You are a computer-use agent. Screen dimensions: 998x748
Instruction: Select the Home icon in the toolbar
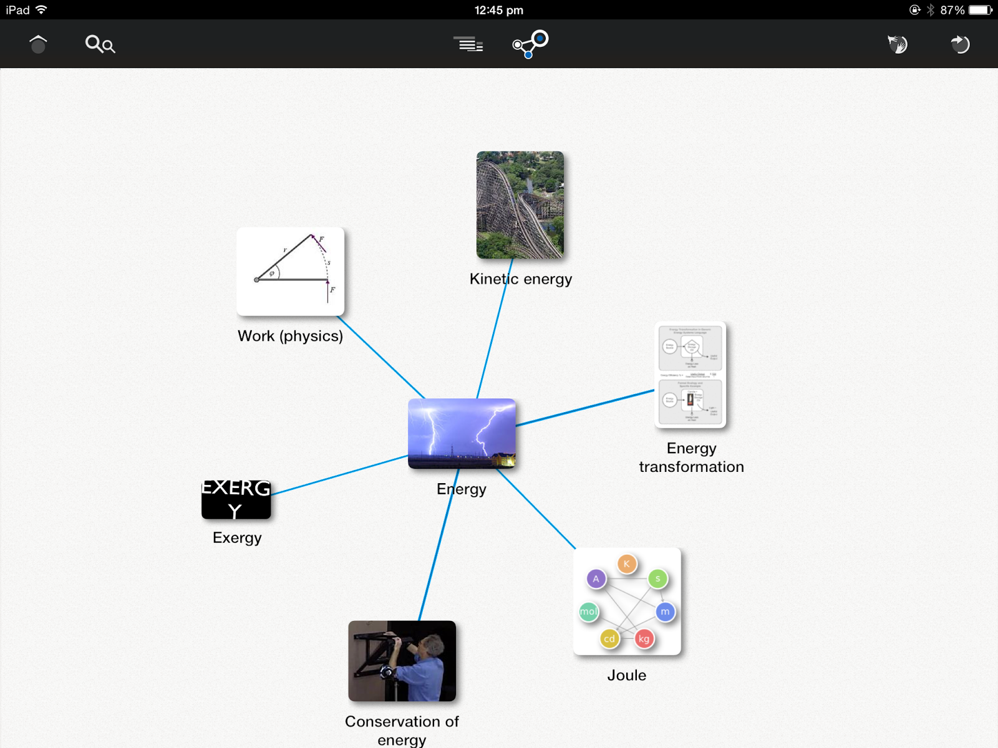pos(37,44)
